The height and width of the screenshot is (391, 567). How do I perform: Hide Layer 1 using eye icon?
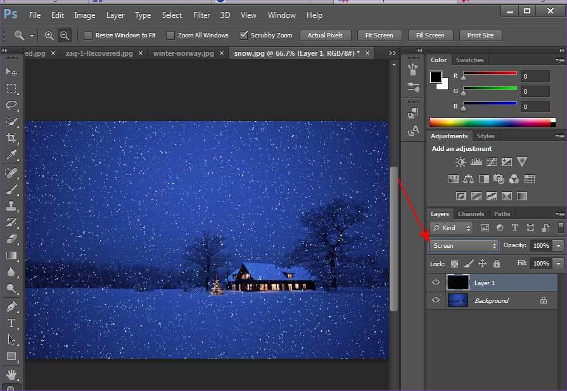[x=436, y=283]
